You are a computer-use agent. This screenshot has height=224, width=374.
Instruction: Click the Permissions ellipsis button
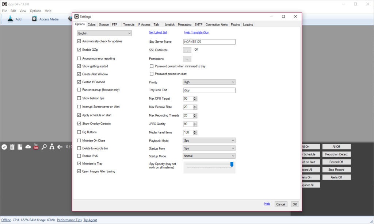coord(187,59)
